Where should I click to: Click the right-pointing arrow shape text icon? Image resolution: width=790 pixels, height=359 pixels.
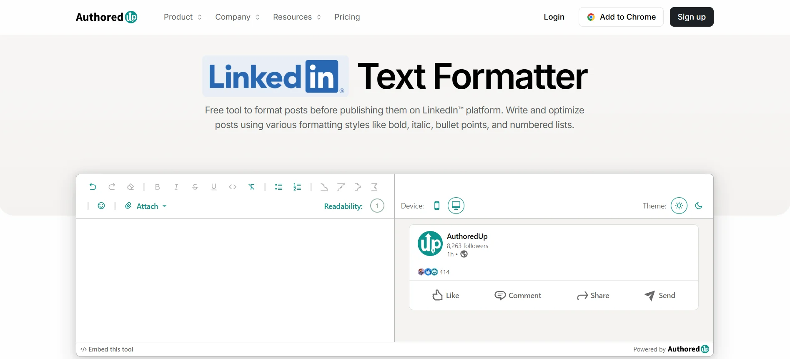(x=358, y=187)
